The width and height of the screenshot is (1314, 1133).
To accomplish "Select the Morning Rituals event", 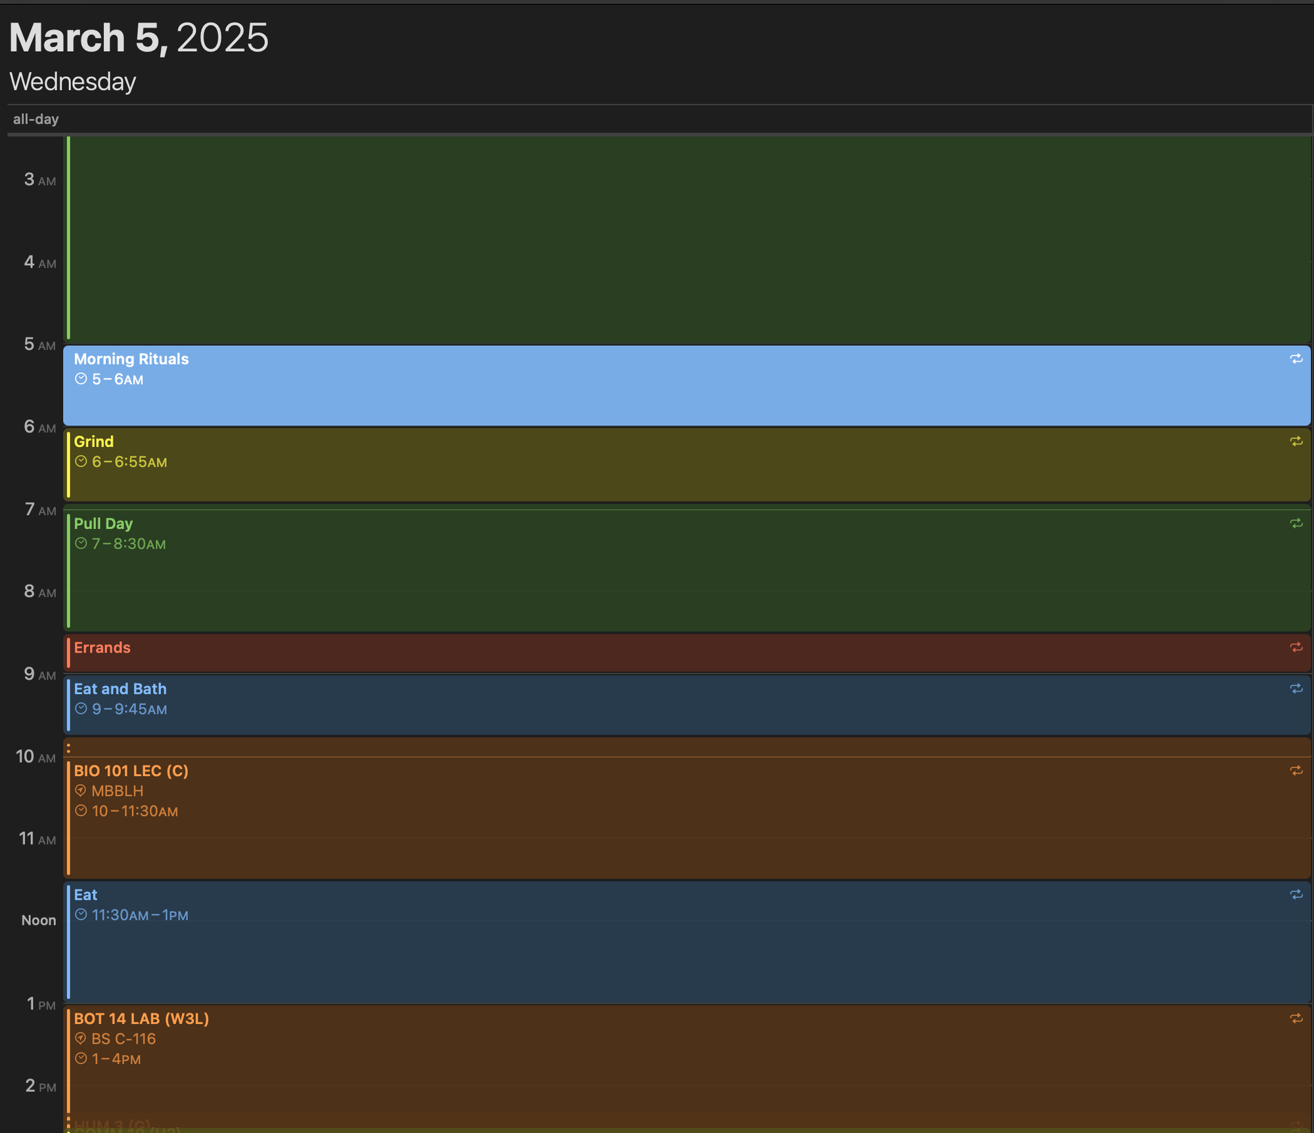I will [687, 386].
